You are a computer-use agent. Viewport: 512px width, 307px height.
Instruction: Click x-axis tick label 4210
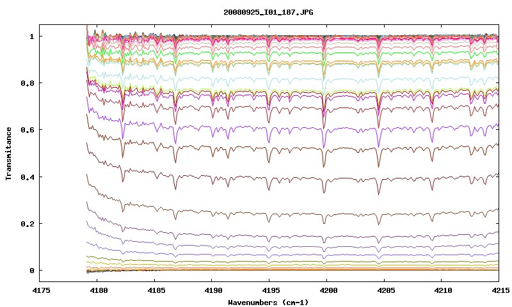point(444,290)
